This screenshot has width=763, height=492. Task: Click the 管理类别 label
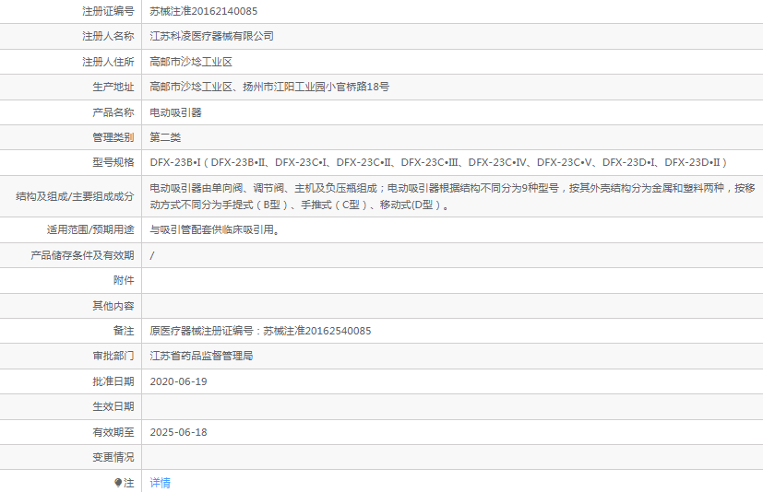click(113, 137)
